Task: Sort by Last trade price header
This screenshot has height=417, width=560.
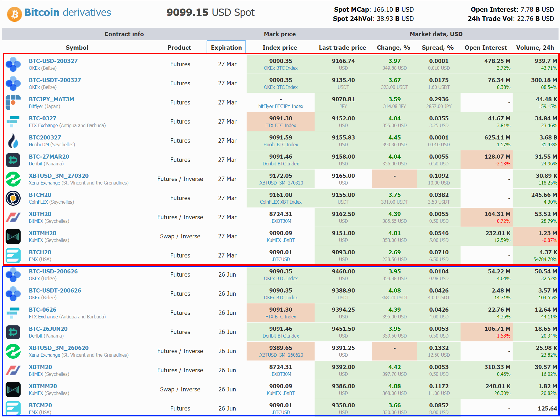Action: pos(342,47)
